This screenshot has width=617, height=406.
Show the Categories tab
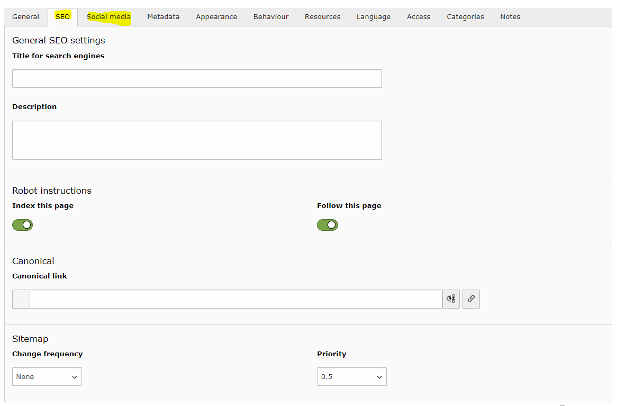465,17
